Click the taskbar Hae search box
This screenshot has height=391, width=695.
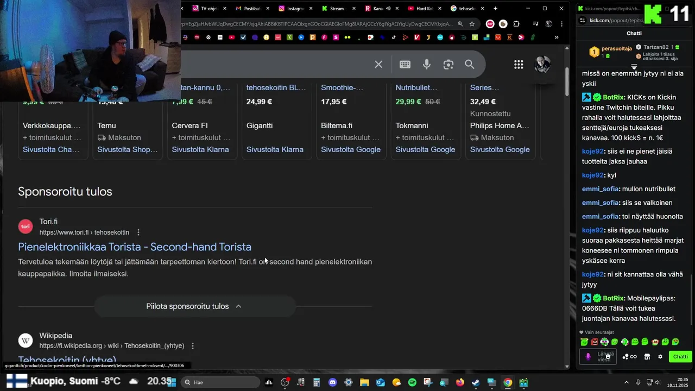pyautogui.click(x=219, y=382)
